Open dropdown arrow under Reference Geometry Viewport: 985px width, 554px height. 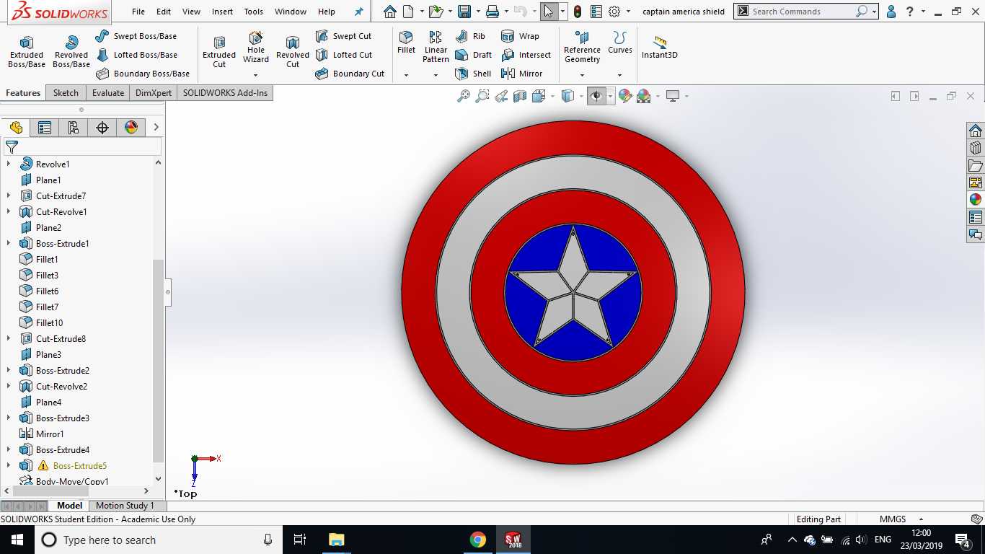pyautogui.click(x=582, y=75)
